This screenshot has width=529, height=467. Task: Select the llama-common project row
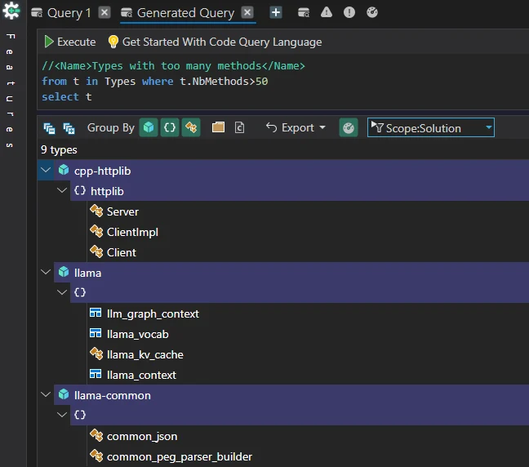point(291,395)
